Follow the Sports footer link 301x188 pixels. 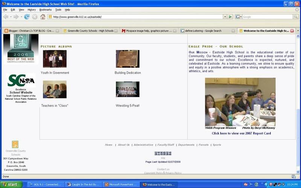tap(217, 145)
